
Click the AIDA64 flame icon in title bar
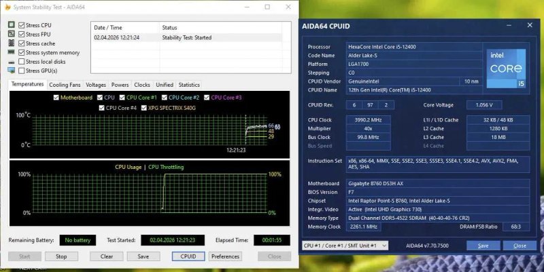(x=7, y=7)
